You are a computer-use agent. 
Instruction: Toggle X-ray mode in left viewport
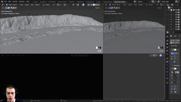[89, 5]
